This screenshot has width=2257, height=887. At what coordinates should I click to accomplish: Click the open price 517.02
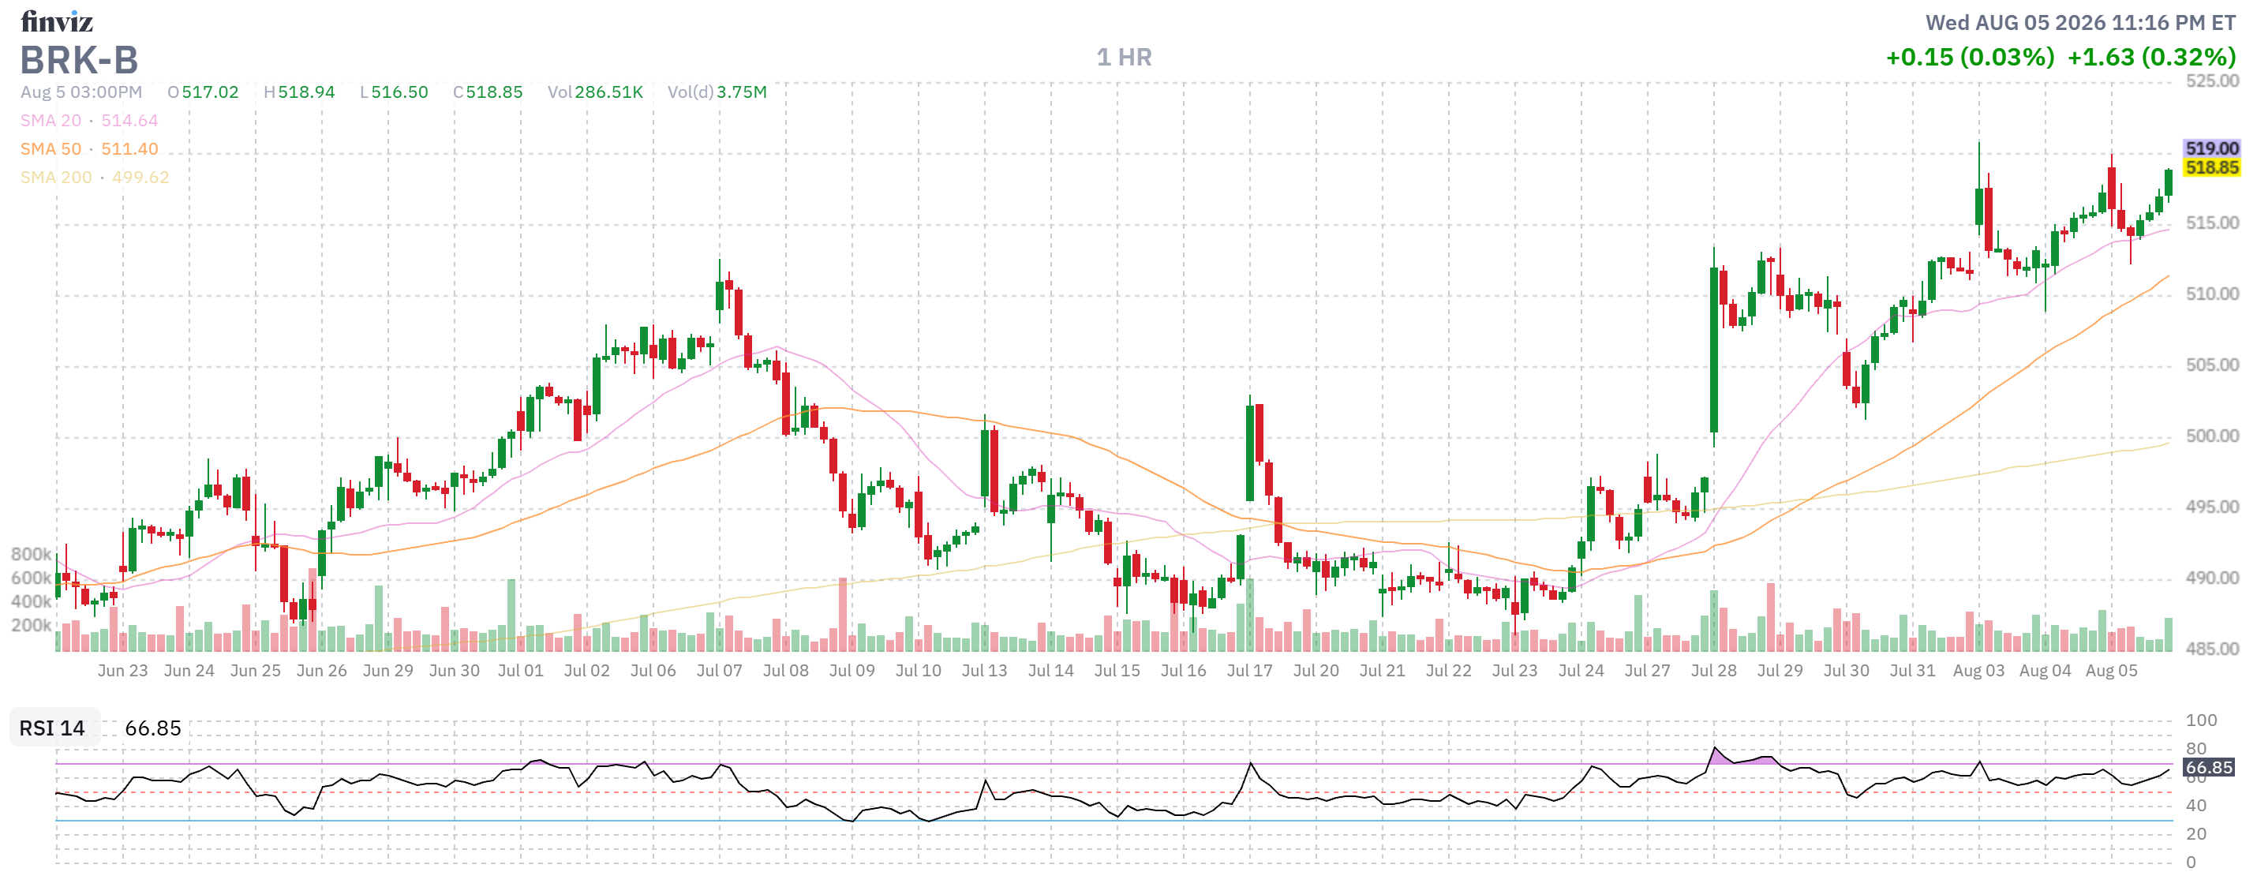point(210,92)
